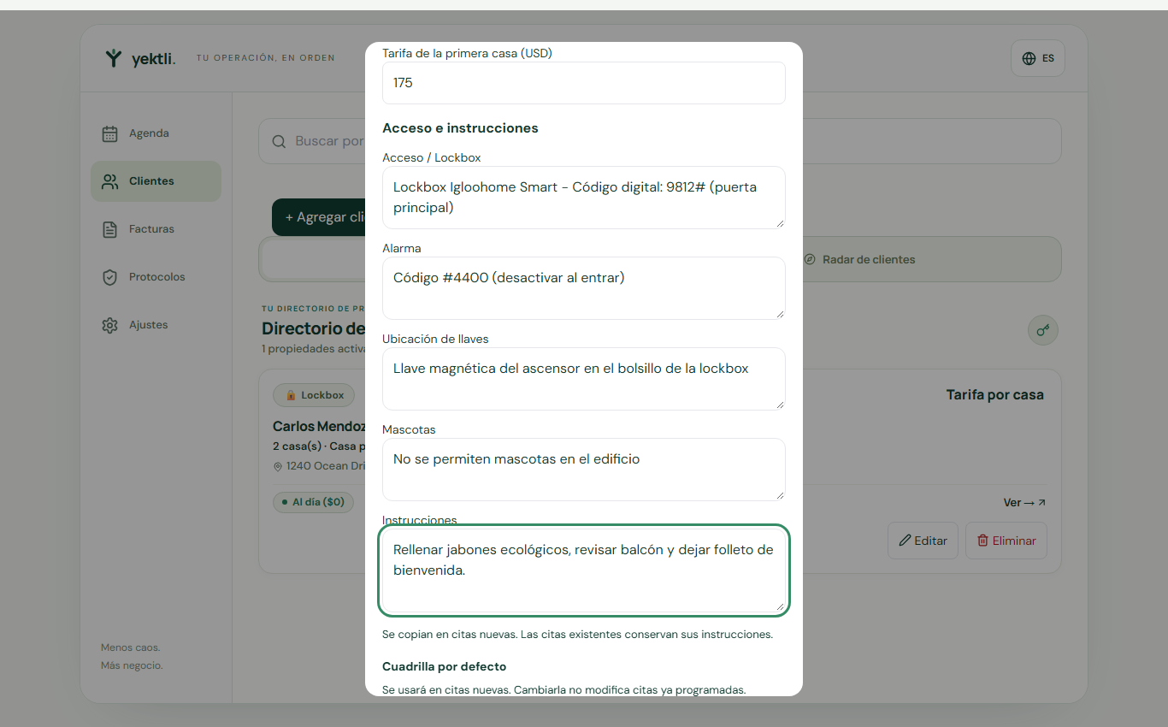
Task: Click the 'Tarifa por casa' label
Action: 995,395
